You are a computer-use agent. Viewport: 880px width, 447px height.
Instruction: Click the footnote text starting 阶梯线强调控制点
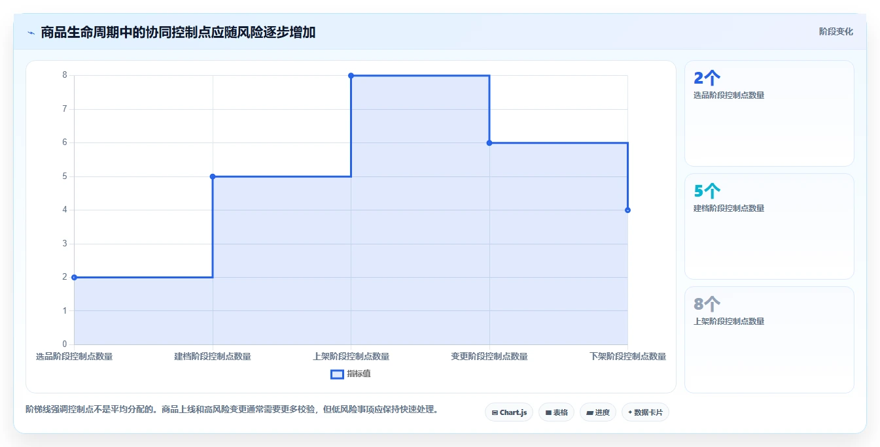click(232, 410)
